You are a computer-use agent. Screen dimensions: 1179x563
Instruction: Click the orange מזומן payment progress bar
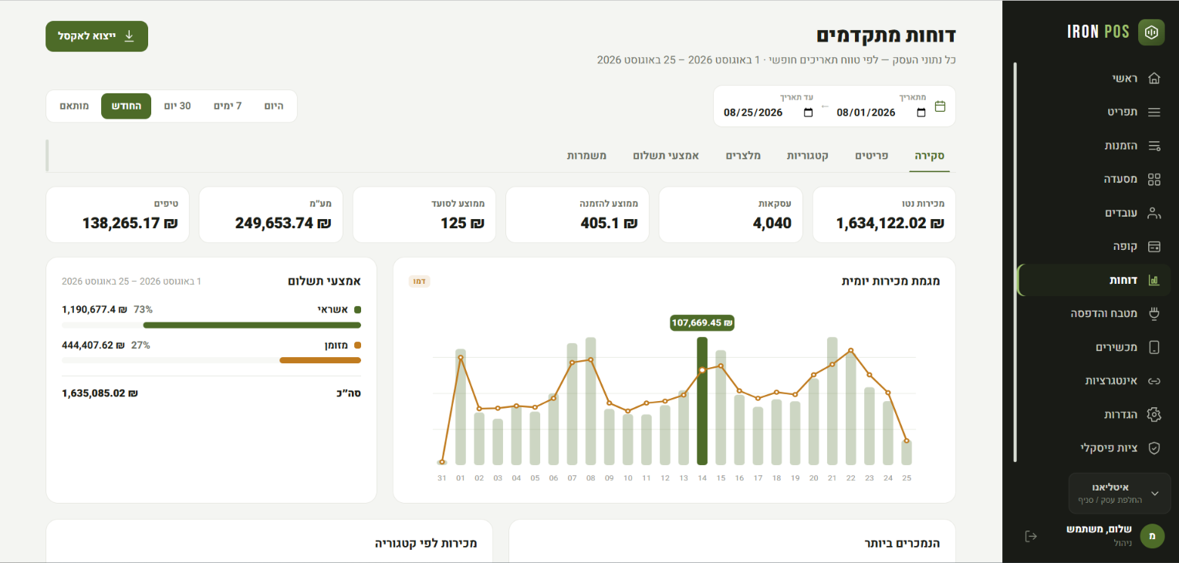pyautogui.click(x=320, y=360)
